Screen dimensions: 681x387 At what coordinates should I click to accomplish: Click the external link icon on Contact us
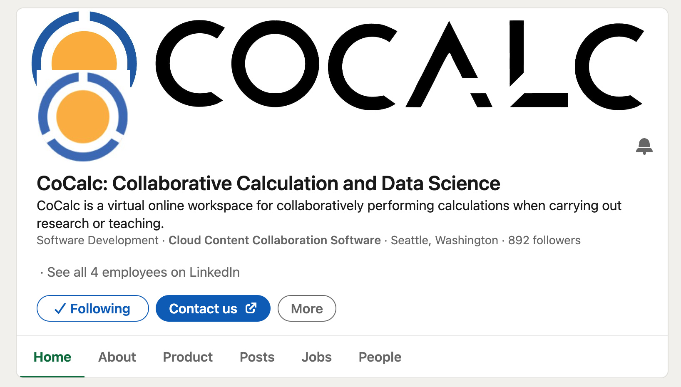pyautogui.click(x=251, y=308)
